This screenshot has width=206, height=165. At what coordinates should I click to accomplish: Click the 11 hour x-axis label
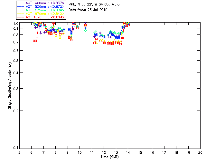coord(92,152)
